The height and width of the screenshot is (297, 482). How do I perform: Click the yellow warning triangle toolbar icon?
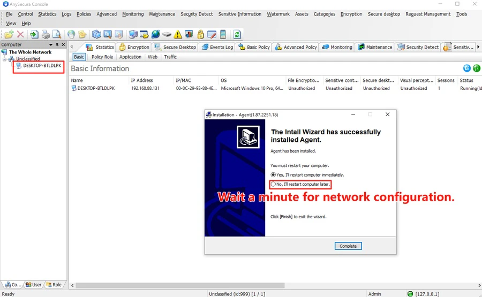point(178,34)
